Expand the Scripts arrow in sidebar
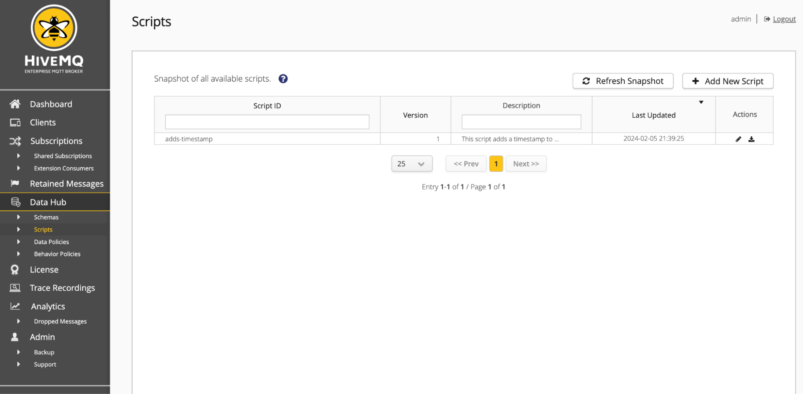 click(x=18, y=229)
